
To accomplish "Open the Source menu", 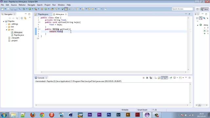I will [x=14, y=5].
